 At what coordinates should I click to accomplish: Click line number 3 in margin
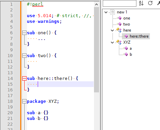pos(11,16)
